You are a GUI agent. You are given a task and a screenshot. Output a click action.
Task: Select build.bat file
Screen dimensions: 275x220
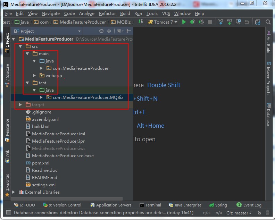38,127
